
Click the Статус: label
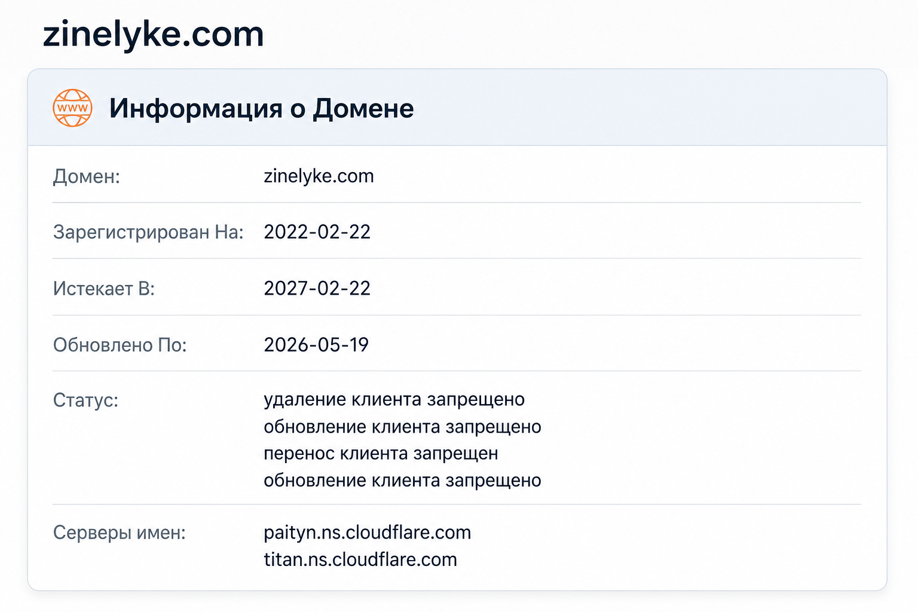pyautogui.click(x=86, y=400)
